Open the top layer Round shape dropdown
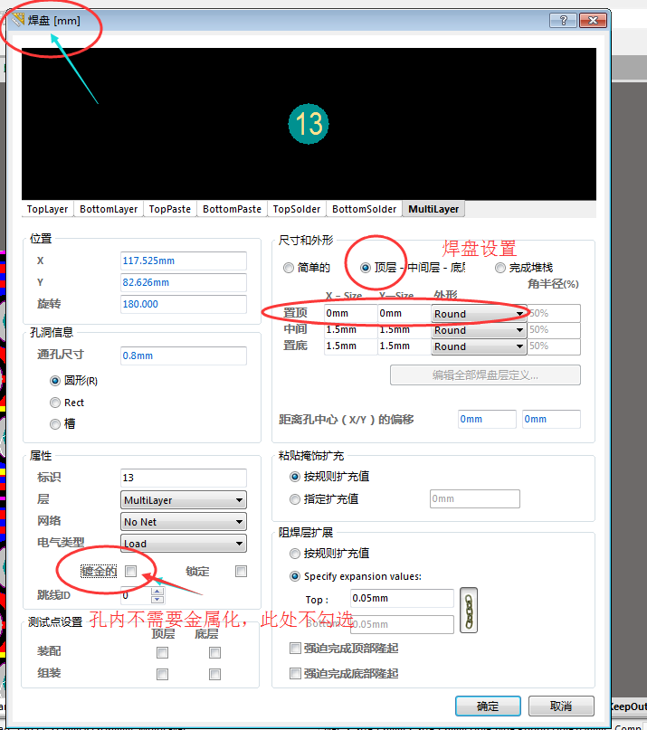Viewport: 647px width, 730px height. tap(479, 314)
